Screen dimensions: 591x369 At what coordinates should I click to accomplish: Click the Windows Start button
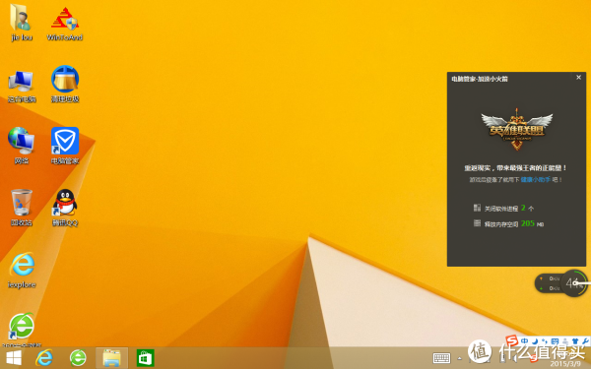tap(14, 358)
